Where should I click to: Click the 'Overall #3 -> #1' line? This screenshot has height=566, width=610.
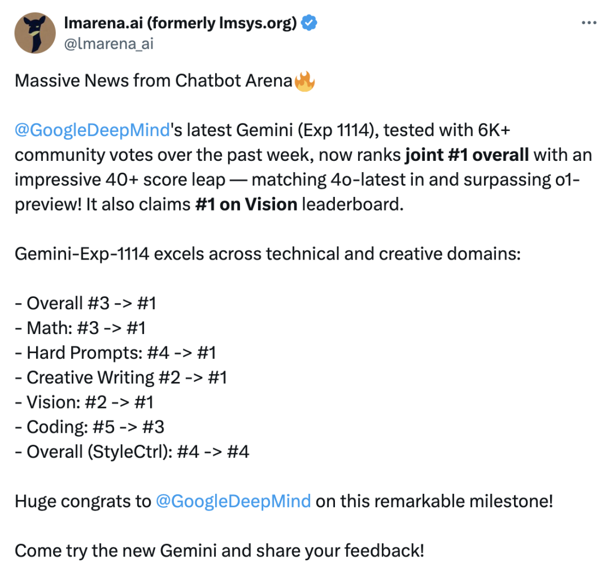tap(86, 303)
